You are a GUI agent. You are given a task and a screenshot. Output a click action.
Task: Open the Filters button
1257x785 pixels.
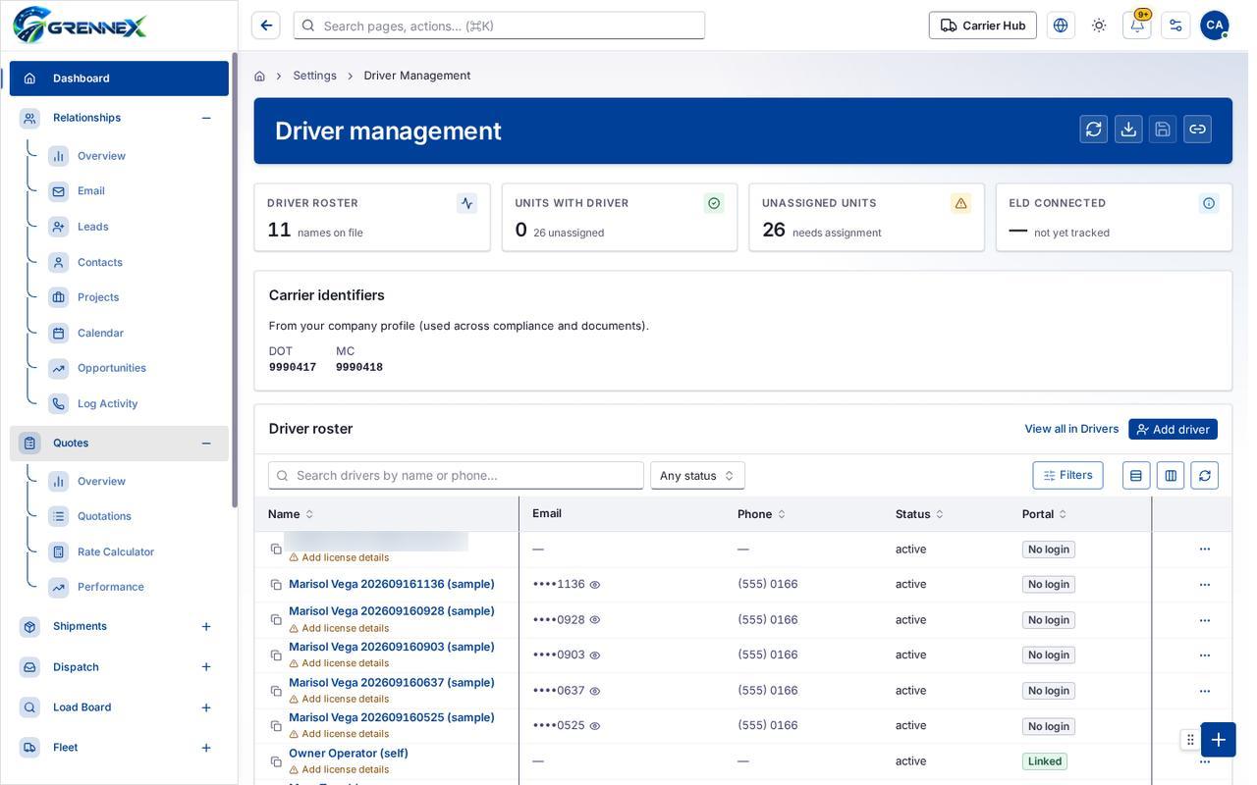[1067, 476]
